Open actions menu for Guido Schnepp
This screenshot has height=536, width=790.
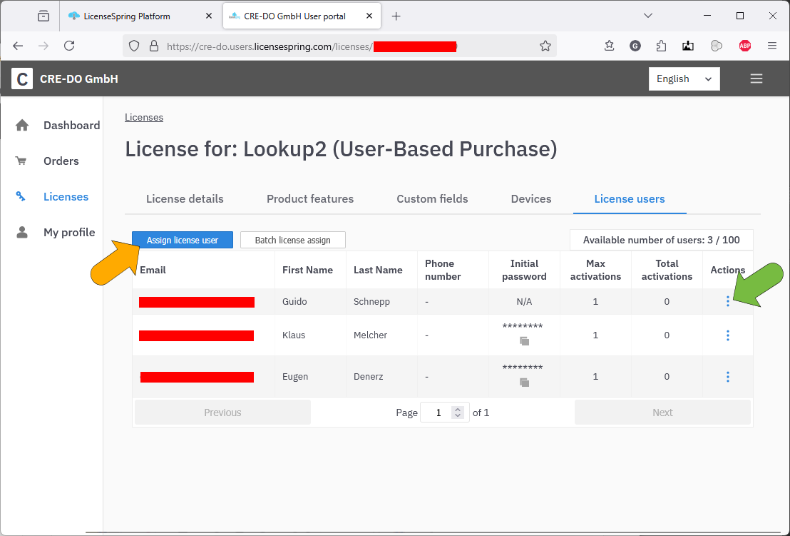point(727,301)
